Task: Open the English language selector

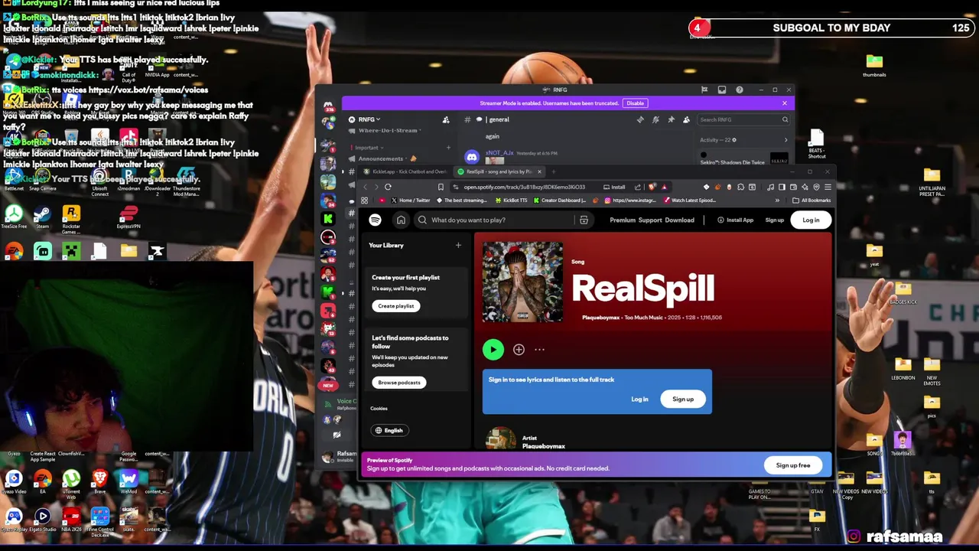Action: (x=389, y=431)
